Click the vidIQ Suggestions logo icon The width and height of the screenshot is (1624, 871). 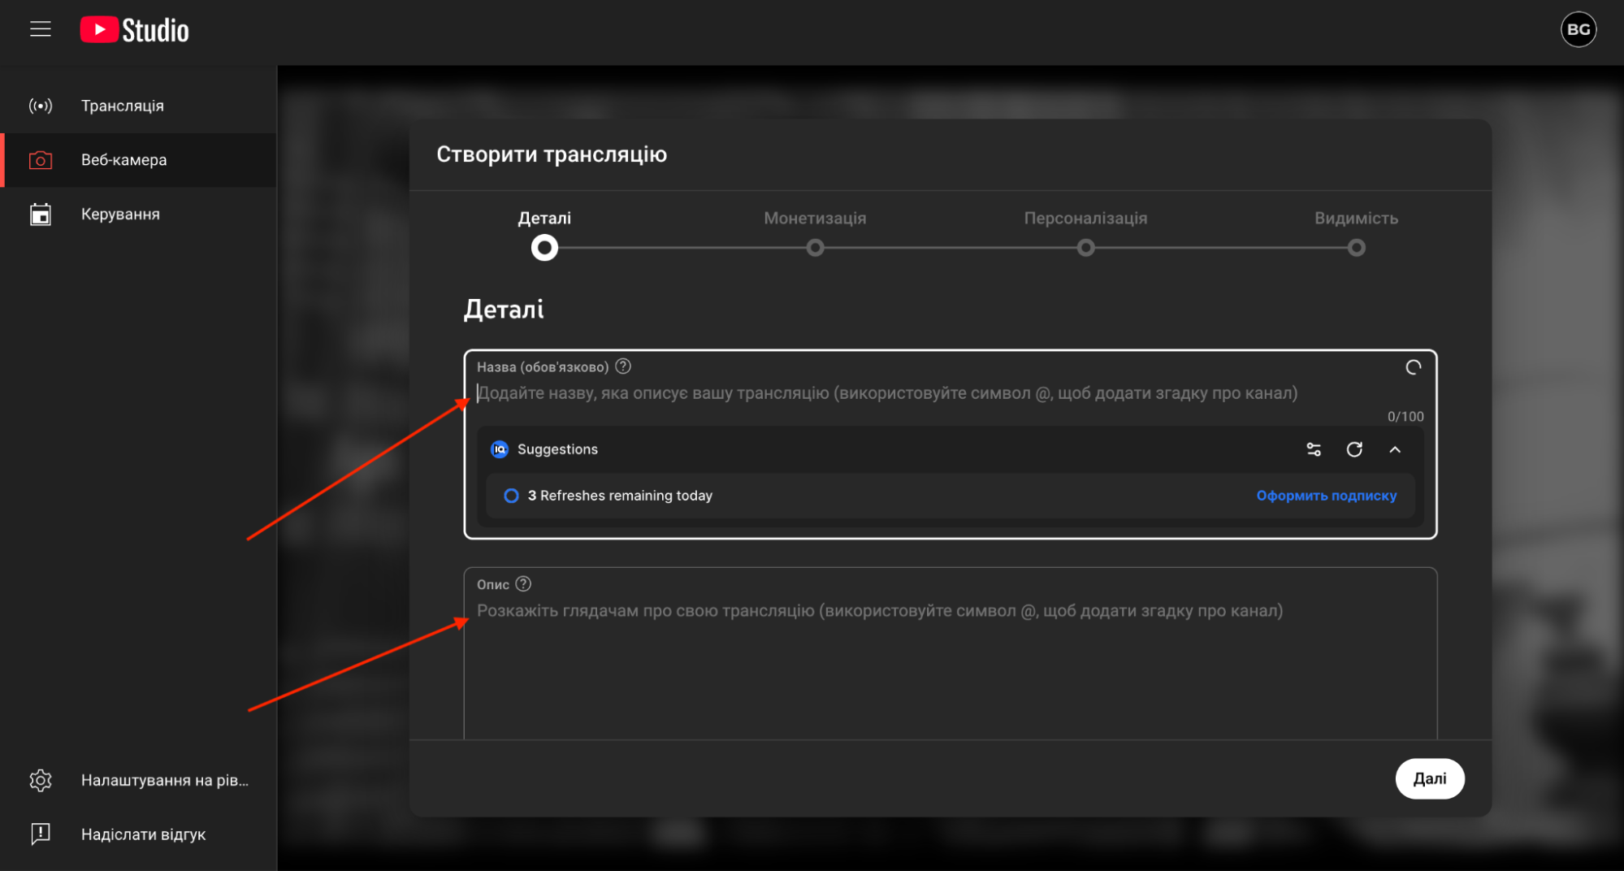click(500, 449)
